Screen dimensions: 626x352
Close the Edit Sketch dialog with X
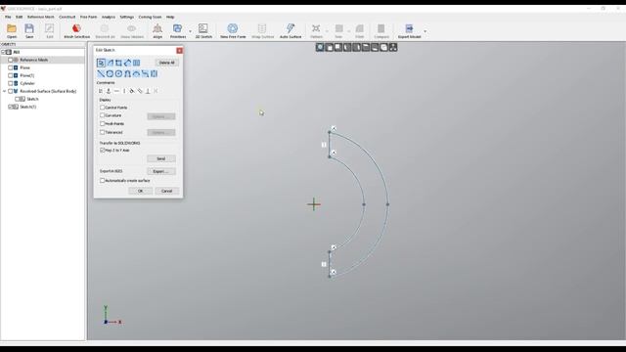(179, 50)
